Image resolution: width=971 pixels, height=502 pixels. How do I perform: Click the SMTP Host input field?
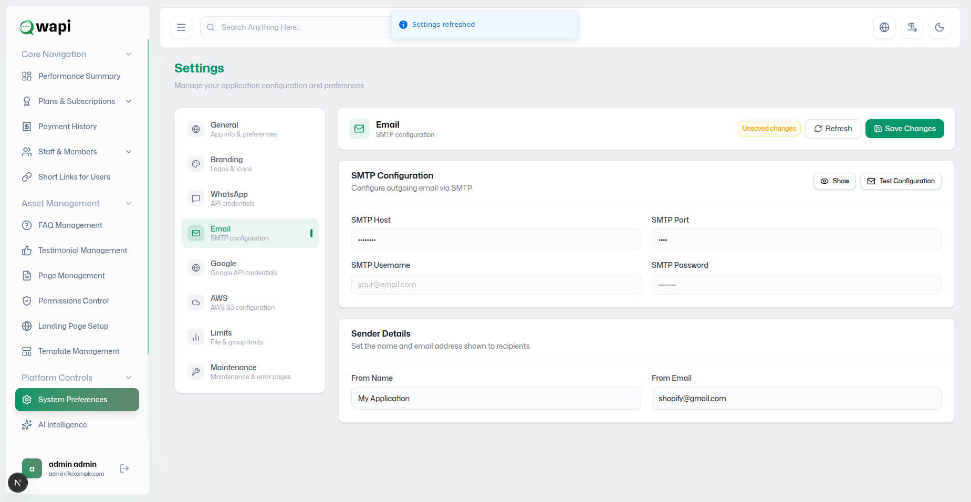click(496, 239)
